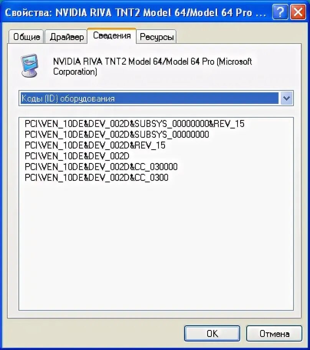The image size is (310, 350).
Task: Click the question mark help button
Action: click(x=280, y=12)
